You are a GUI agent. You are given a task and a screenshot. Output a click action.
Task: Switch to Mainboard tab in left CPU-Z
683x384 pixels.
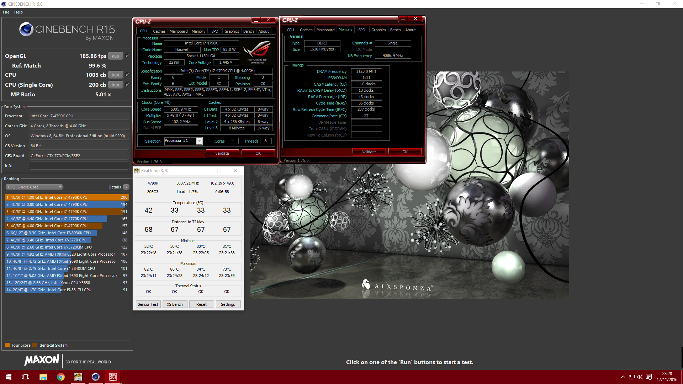[x=179, y=31]
